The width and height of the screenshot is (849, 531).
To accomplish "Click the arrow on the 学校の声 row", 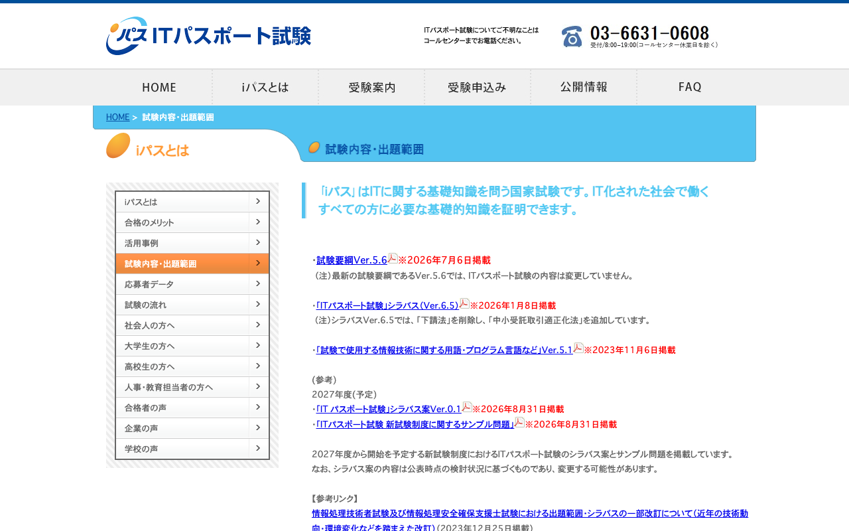I will coord(259,449).
